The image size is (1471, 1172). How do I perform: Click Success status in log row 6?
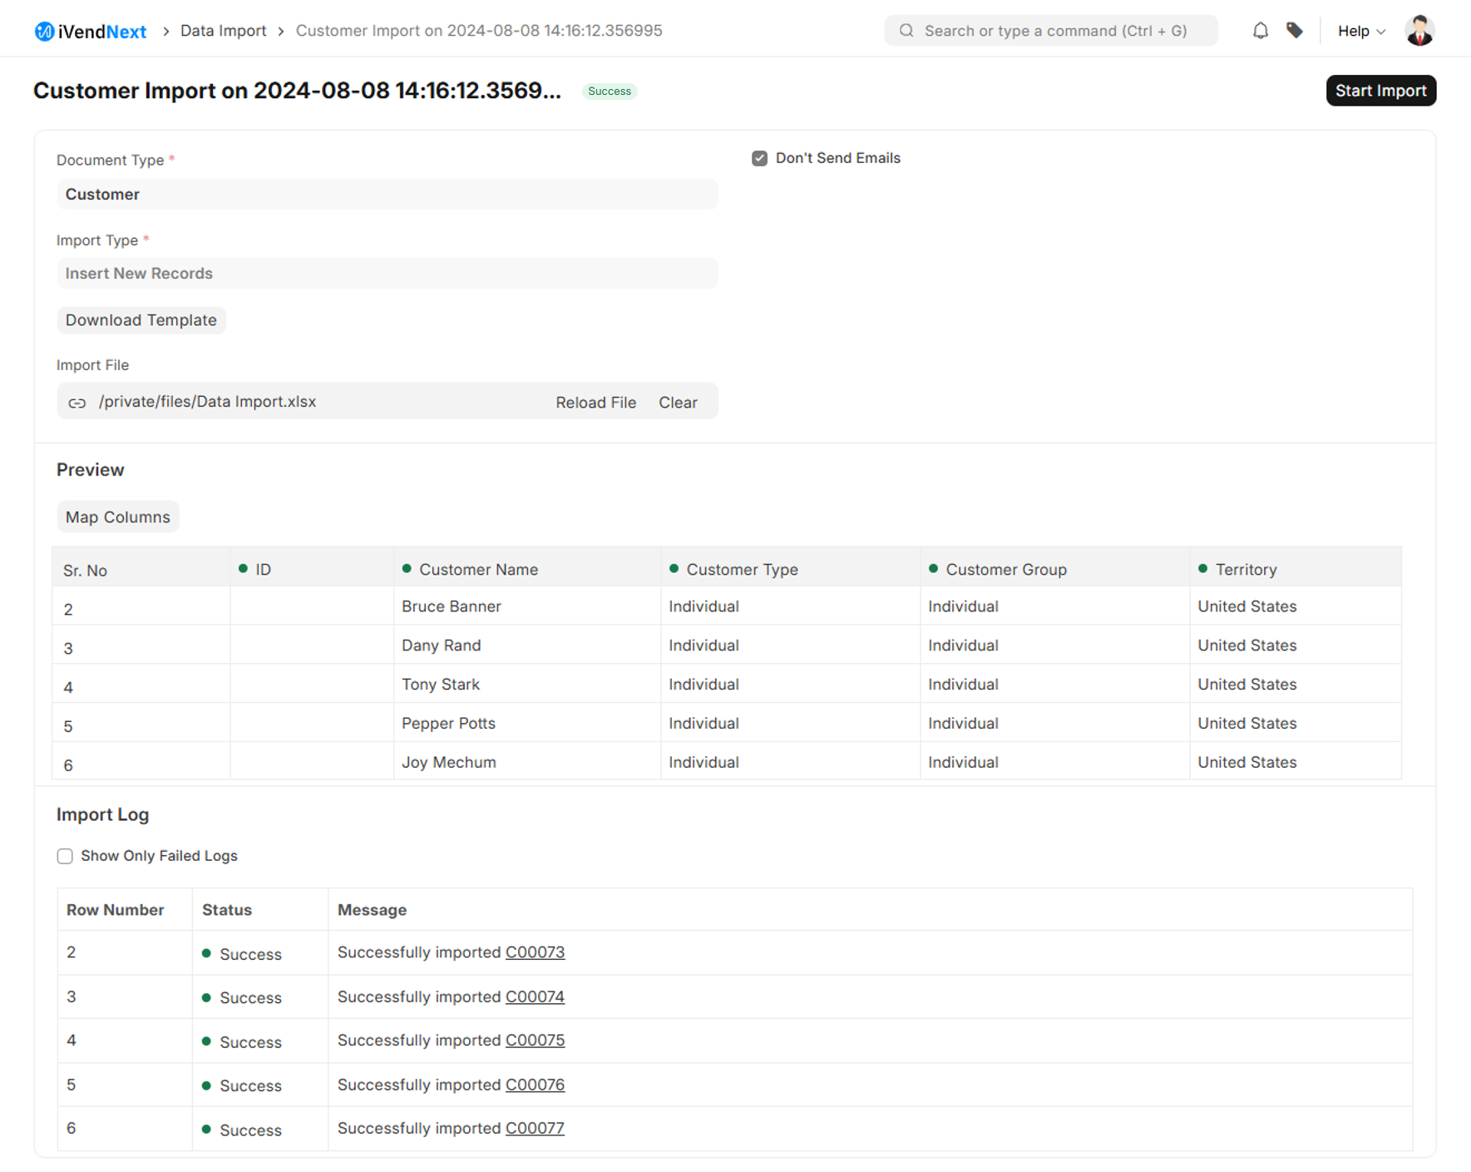tap(242, 1130)
